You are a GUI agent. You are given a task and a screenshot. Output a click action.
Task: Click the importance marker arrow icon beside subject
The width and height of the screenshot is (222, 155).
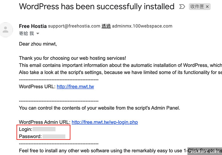[182, 7]
